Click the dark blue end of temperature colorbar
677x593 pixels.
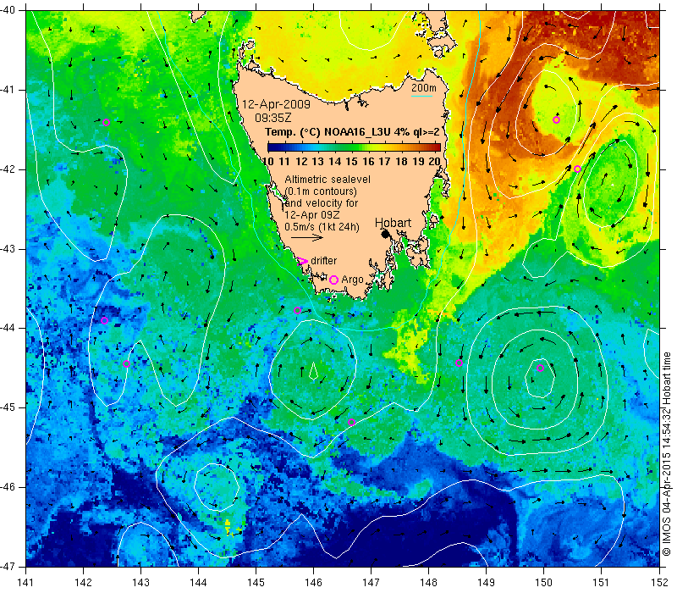pos(270,147)
